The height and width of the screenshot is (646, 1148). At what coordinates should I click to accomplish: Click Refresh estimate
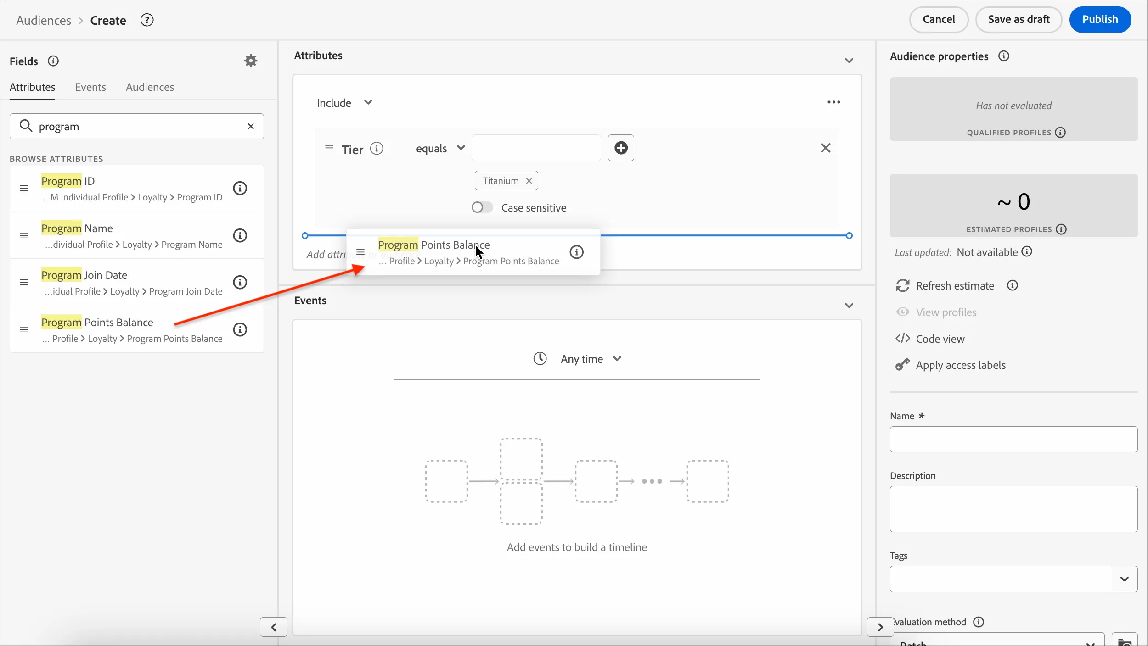click(945, 286)
